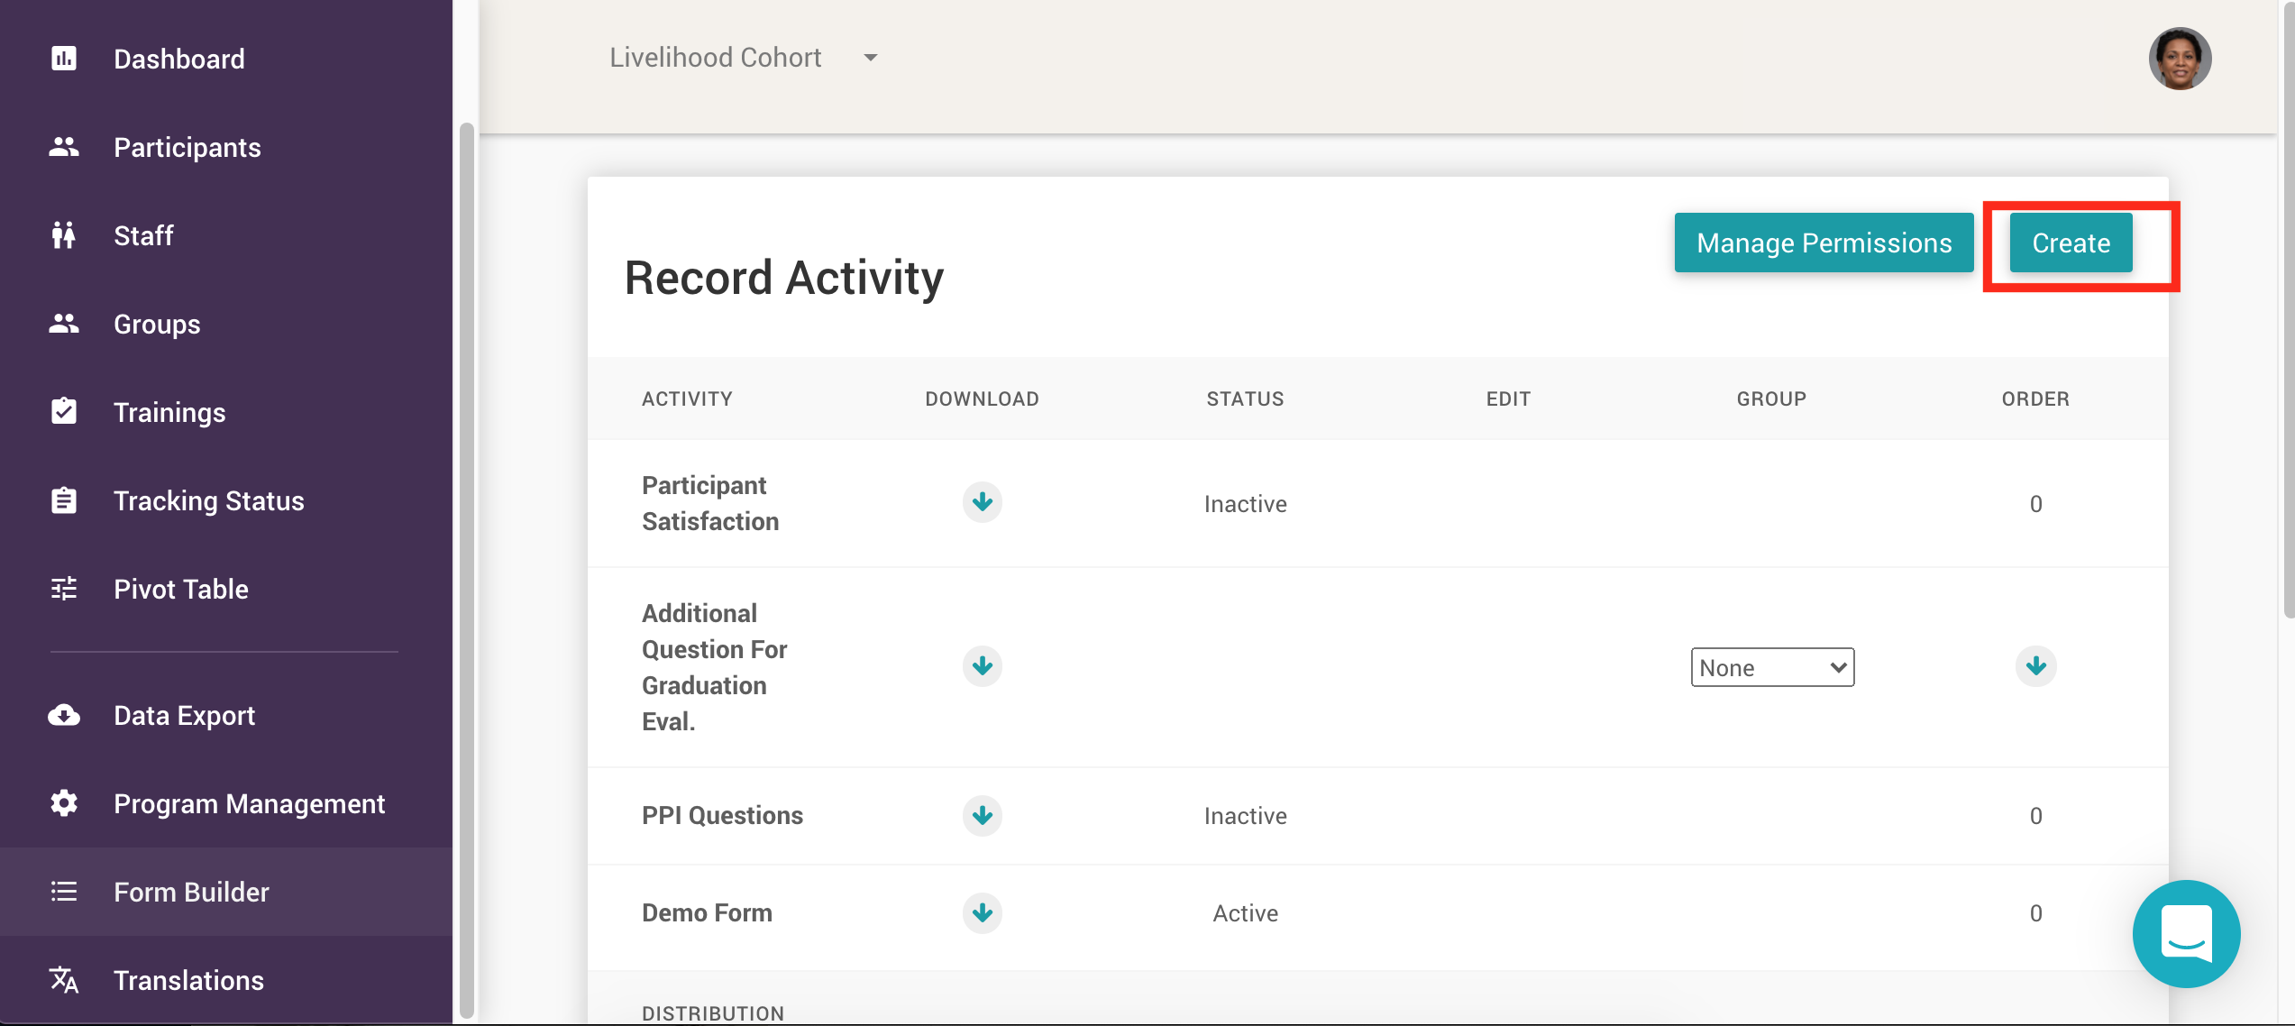Open Manage Permissions
Screen dimensions: 2295x1026
pyautogui.click(x=1823, y=243)
